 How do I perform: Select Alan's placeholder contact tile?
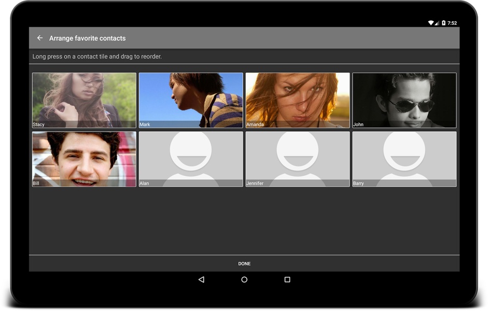191,159
